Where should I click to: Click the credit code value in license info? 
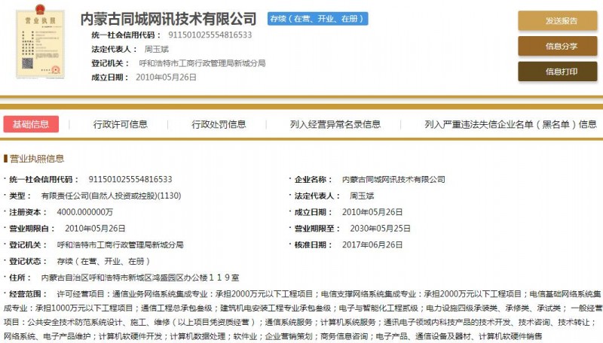coord(130,179)
